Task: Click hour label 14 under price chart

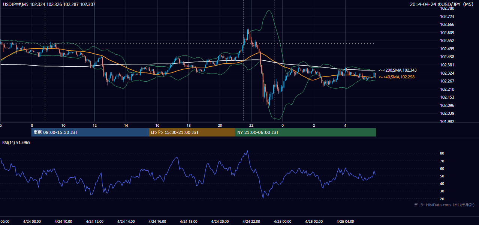Action: tap(126, 125)
